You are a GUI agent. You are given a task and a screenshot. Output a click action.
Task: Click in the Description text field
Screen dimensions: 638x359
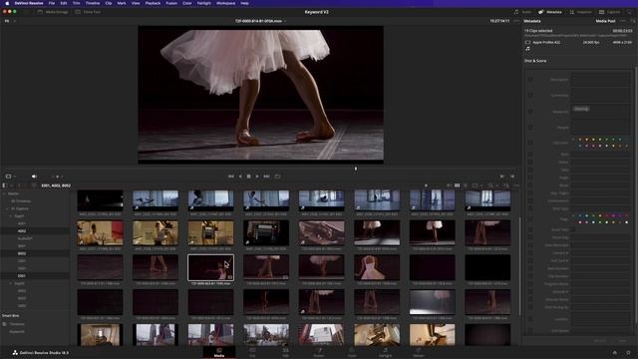(600, 80)
